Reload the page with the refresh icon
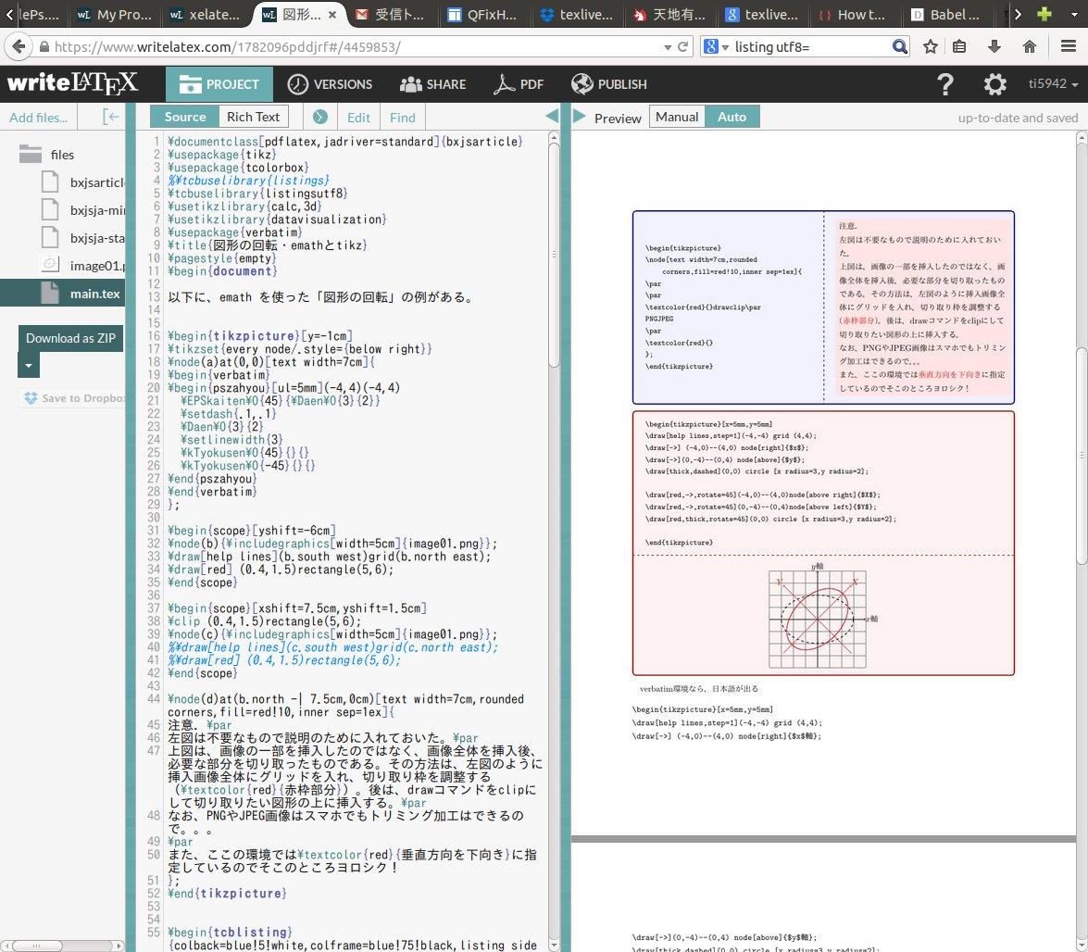 [682, 46]
